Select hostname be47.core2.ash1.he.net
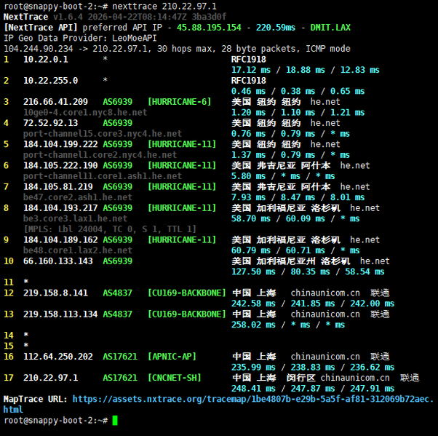Viewport: 438px width, 436px height. coord(78,197)
